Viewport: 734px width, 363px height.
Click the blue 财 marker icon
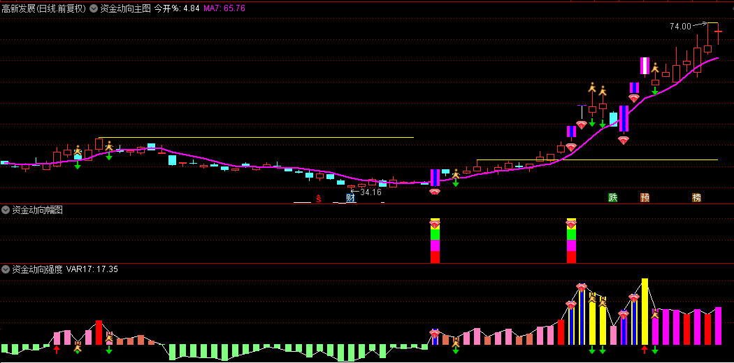[351, 198]
